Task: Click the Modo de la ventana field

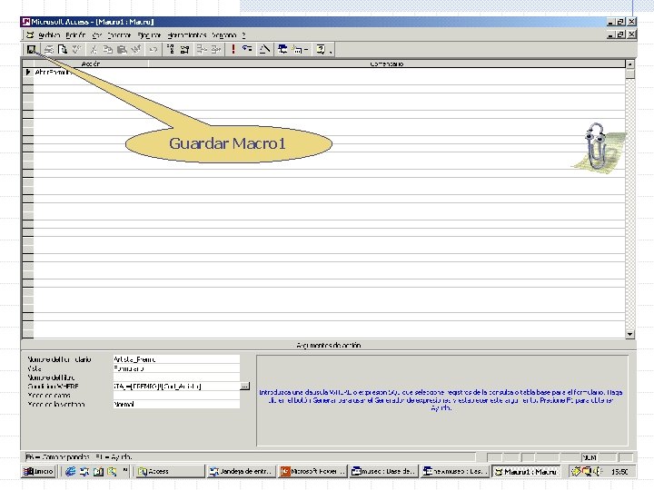Action: (176, 404)
